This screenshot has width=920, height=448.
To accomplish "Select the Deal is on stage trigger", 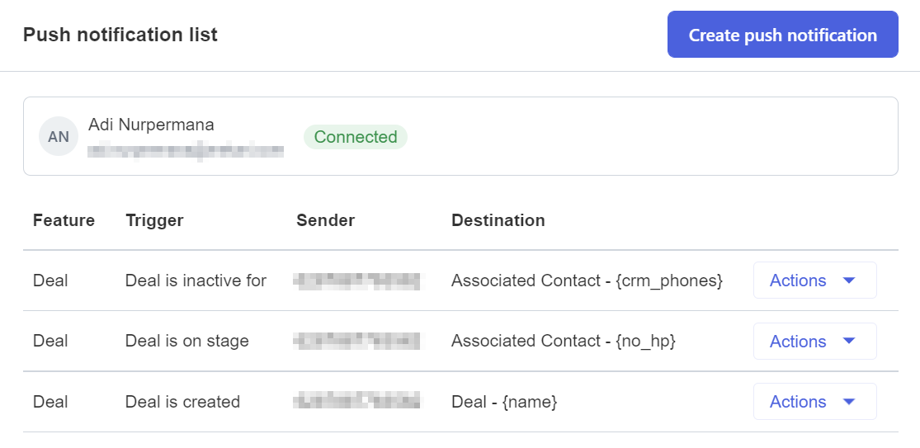I will pos(187,342).
